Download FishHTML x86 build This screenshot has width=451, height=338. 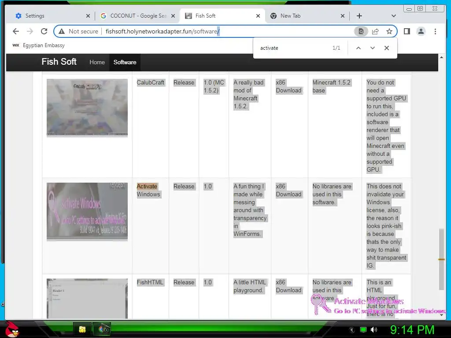point(288,286)
